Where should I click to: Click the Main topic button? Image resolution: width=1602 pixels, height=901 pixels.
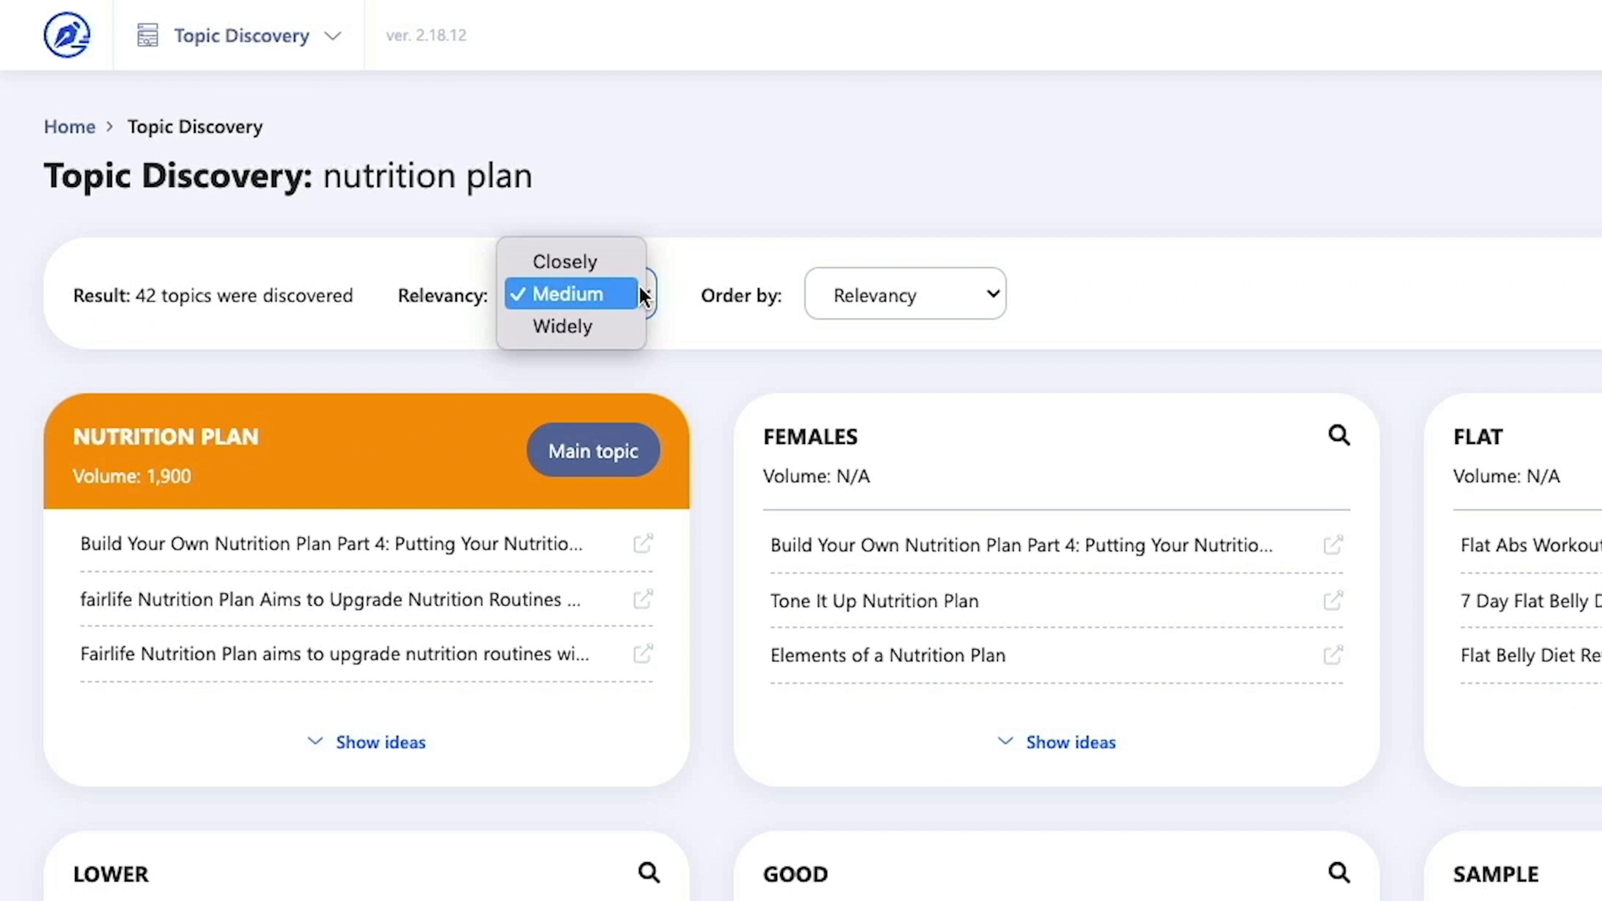pyautogui.click(x=593, y=451)
